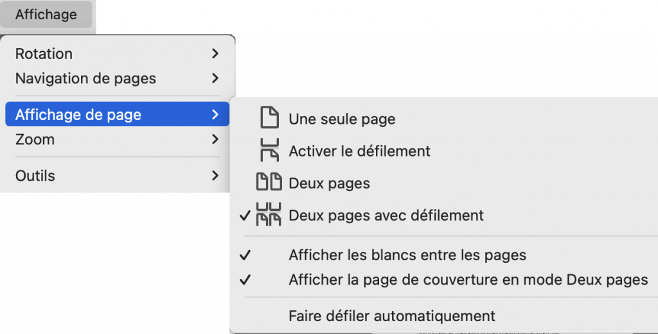Image resolution: width=658 pixels, height=334 pixels.
Task: Click the scrolling page icon
Action: pos(269,151)
